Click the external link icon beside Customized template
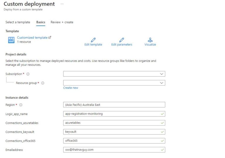Screen dimensions: 225x158 pos(50,37)
